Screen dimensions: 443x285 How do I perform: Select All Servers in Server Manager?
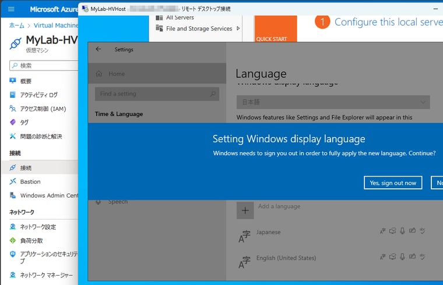point(180,17)
